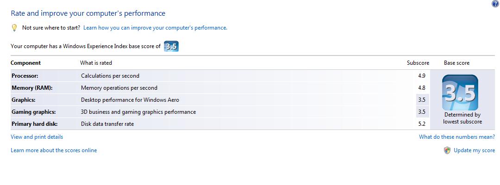Open View and print details

[x=37, y=137]
